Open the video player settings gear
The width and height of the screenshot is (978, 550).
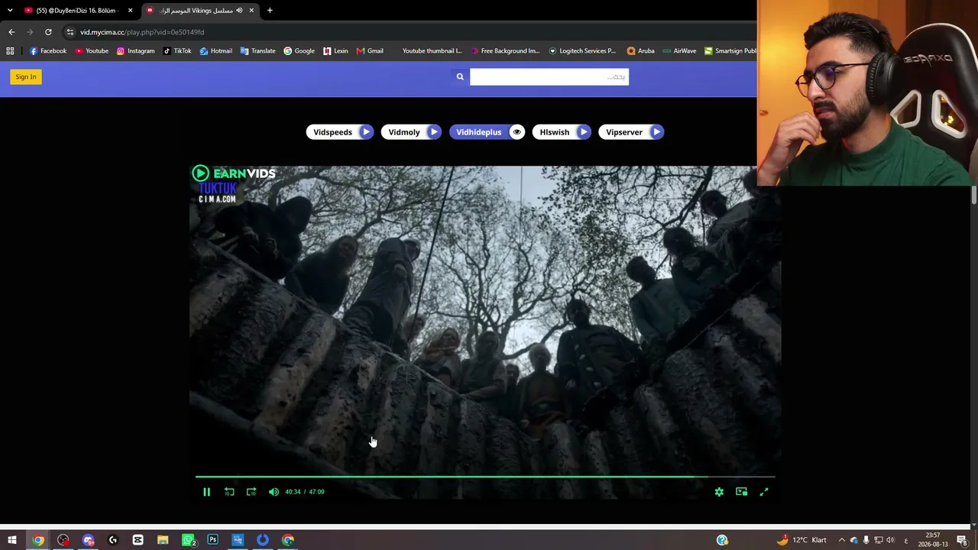tap(719, 492)
